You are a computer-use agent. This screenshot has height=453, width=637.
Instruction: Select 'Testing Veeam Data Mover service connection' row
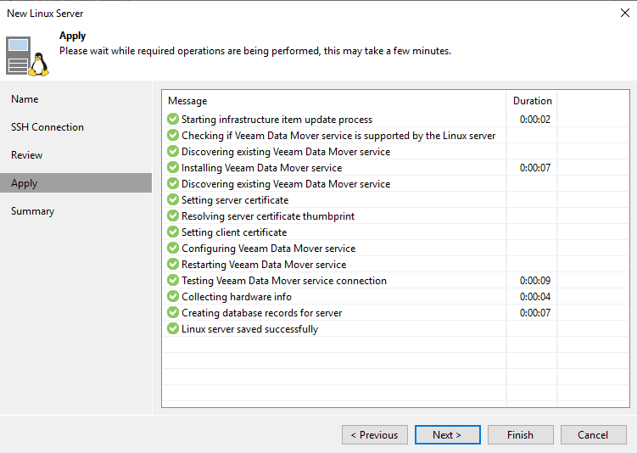(396, 280)
